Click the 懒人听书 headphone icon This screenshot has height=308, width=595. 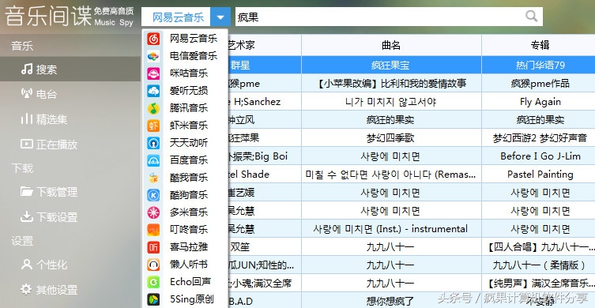[153, 265]
